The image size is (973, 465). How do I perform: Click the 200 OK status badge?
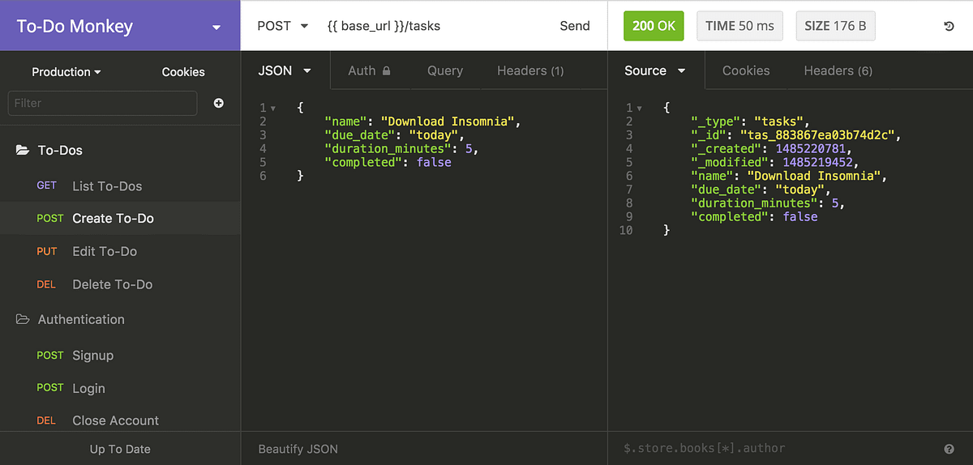654,26
